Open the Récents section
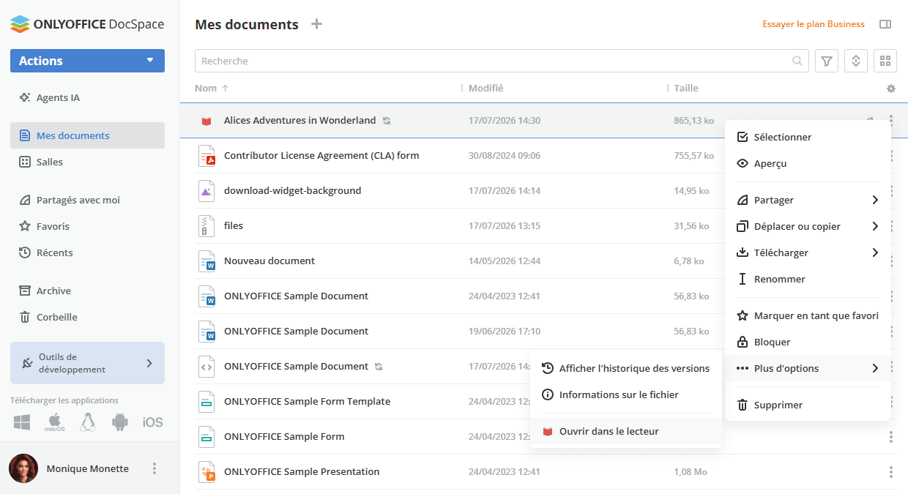 (x=87, y=252)
